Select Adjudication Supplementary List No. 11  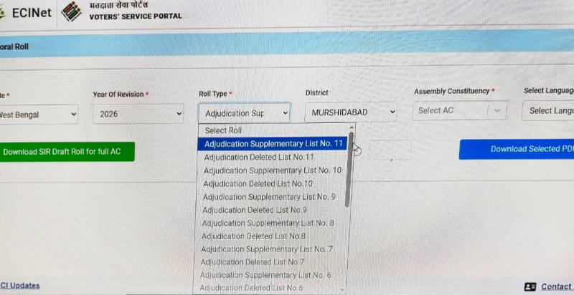[273, 144]
